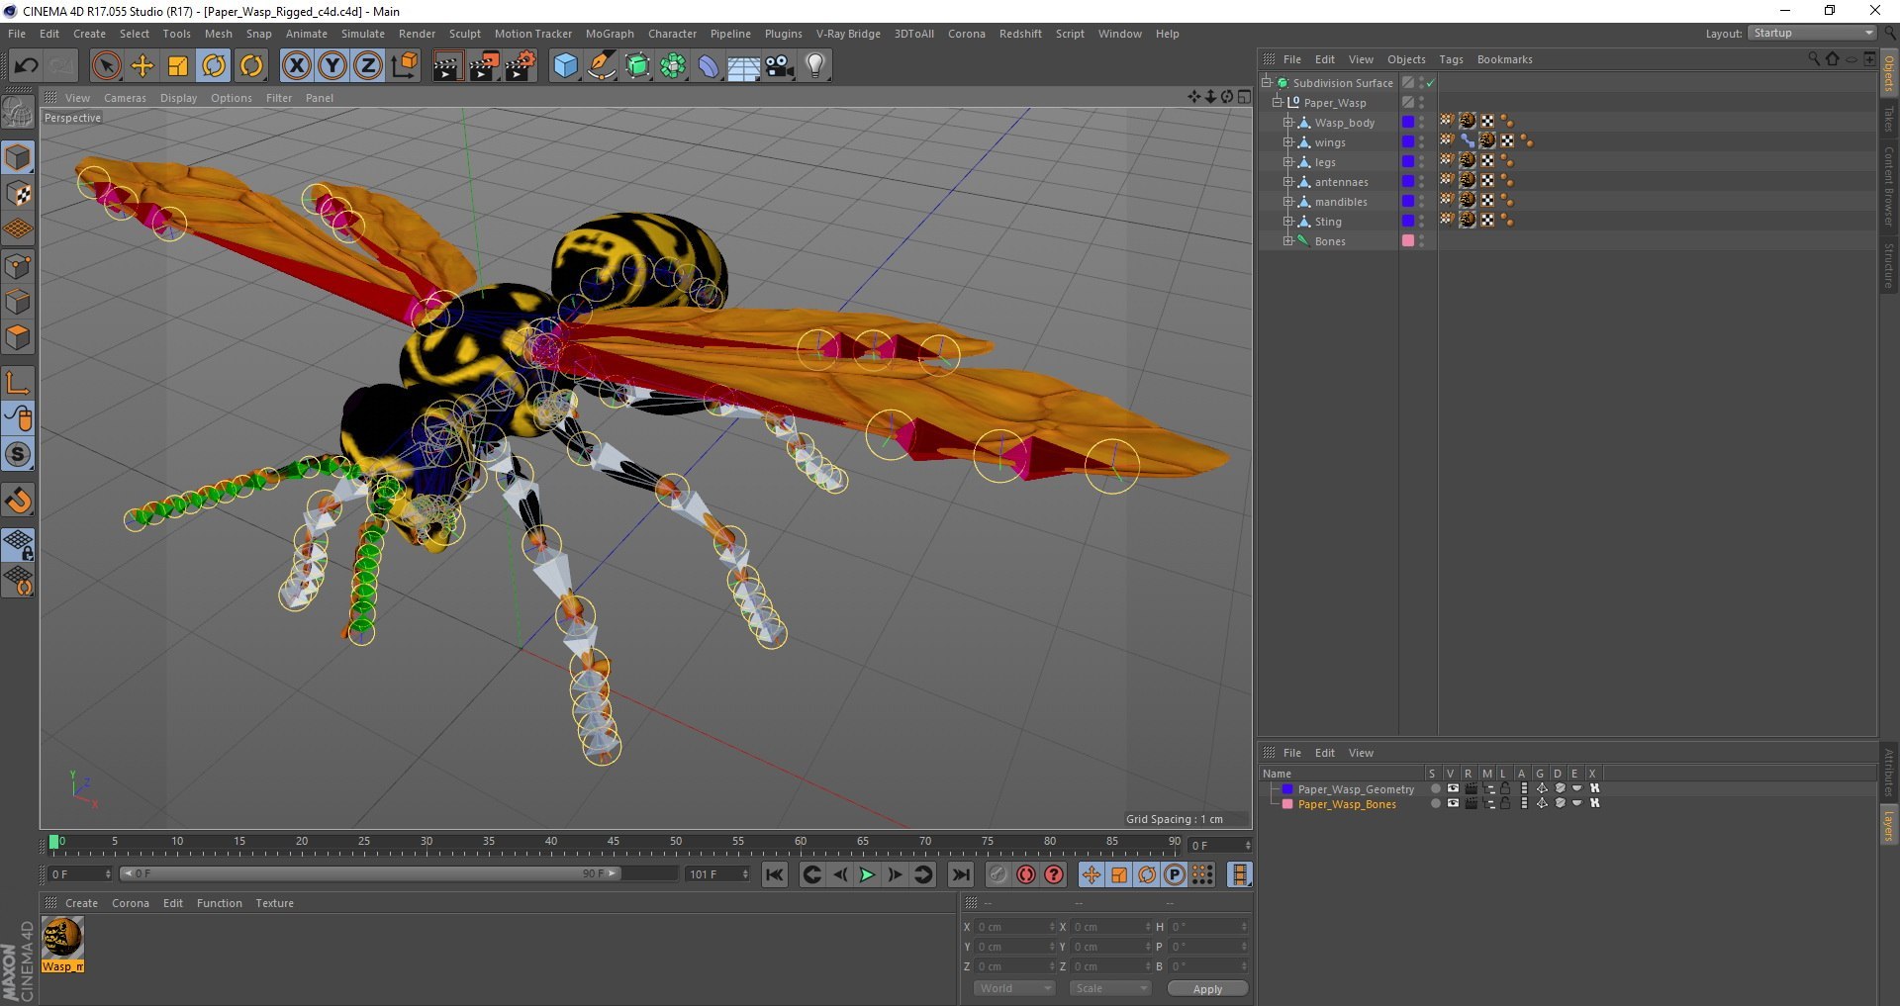The height and width of the screenshot is (1006, 1900).
Task: Toggle Subdivision Surface enable checkmark
Action: click(x=1430, y=83)
